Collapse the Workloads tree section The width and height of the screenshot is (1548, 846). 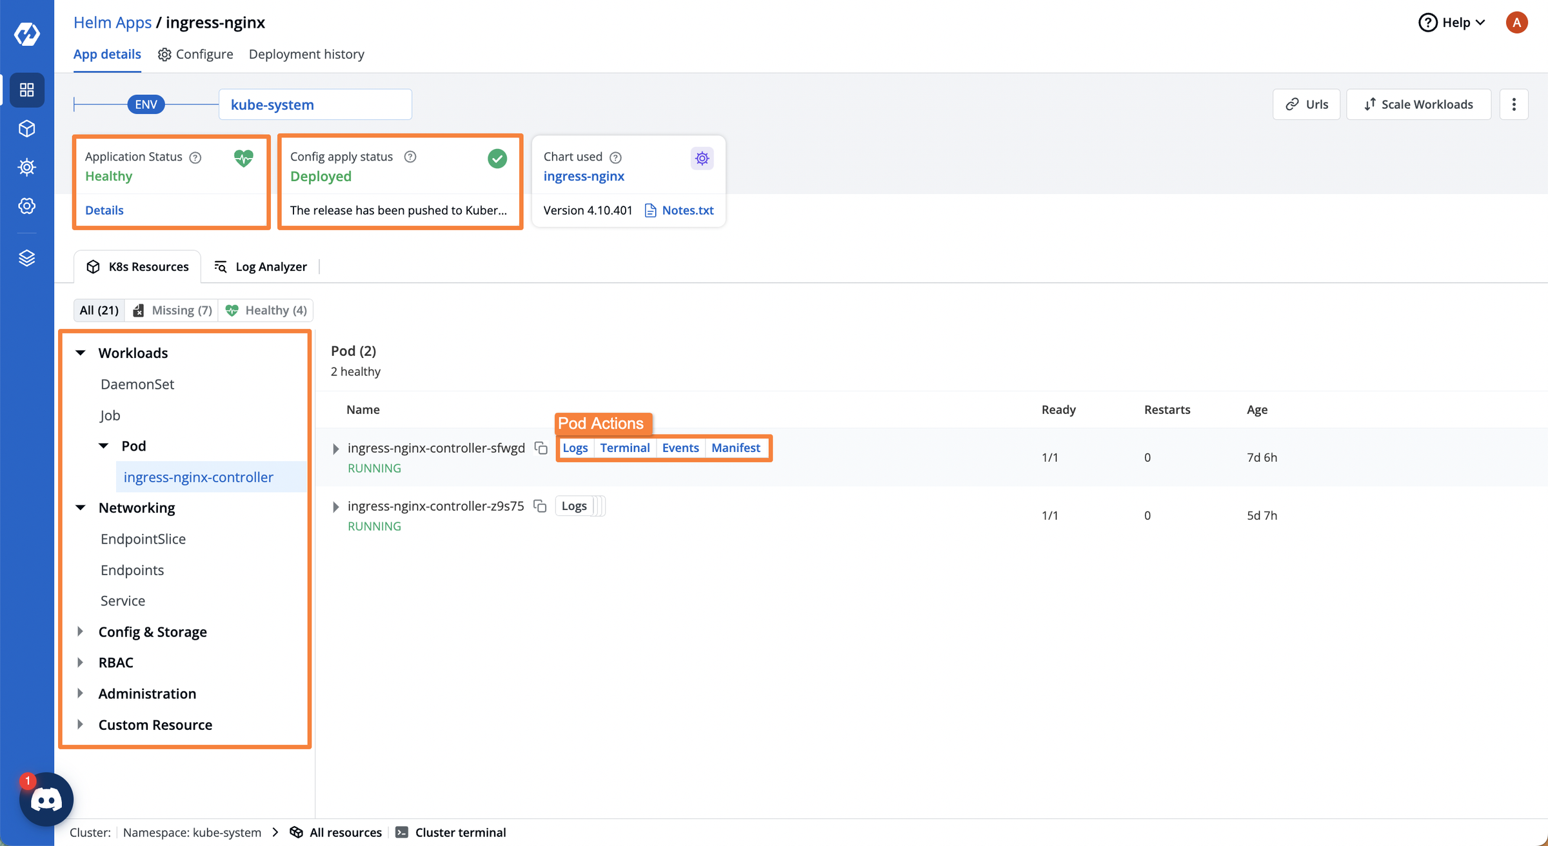(81, 353)
